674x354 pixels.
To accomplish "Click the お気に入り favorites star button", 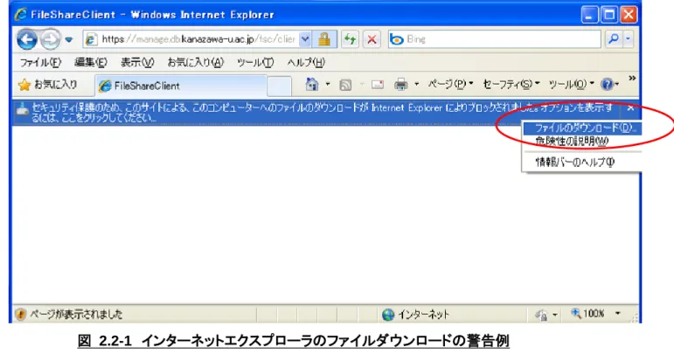I will (x=48, y=85).
